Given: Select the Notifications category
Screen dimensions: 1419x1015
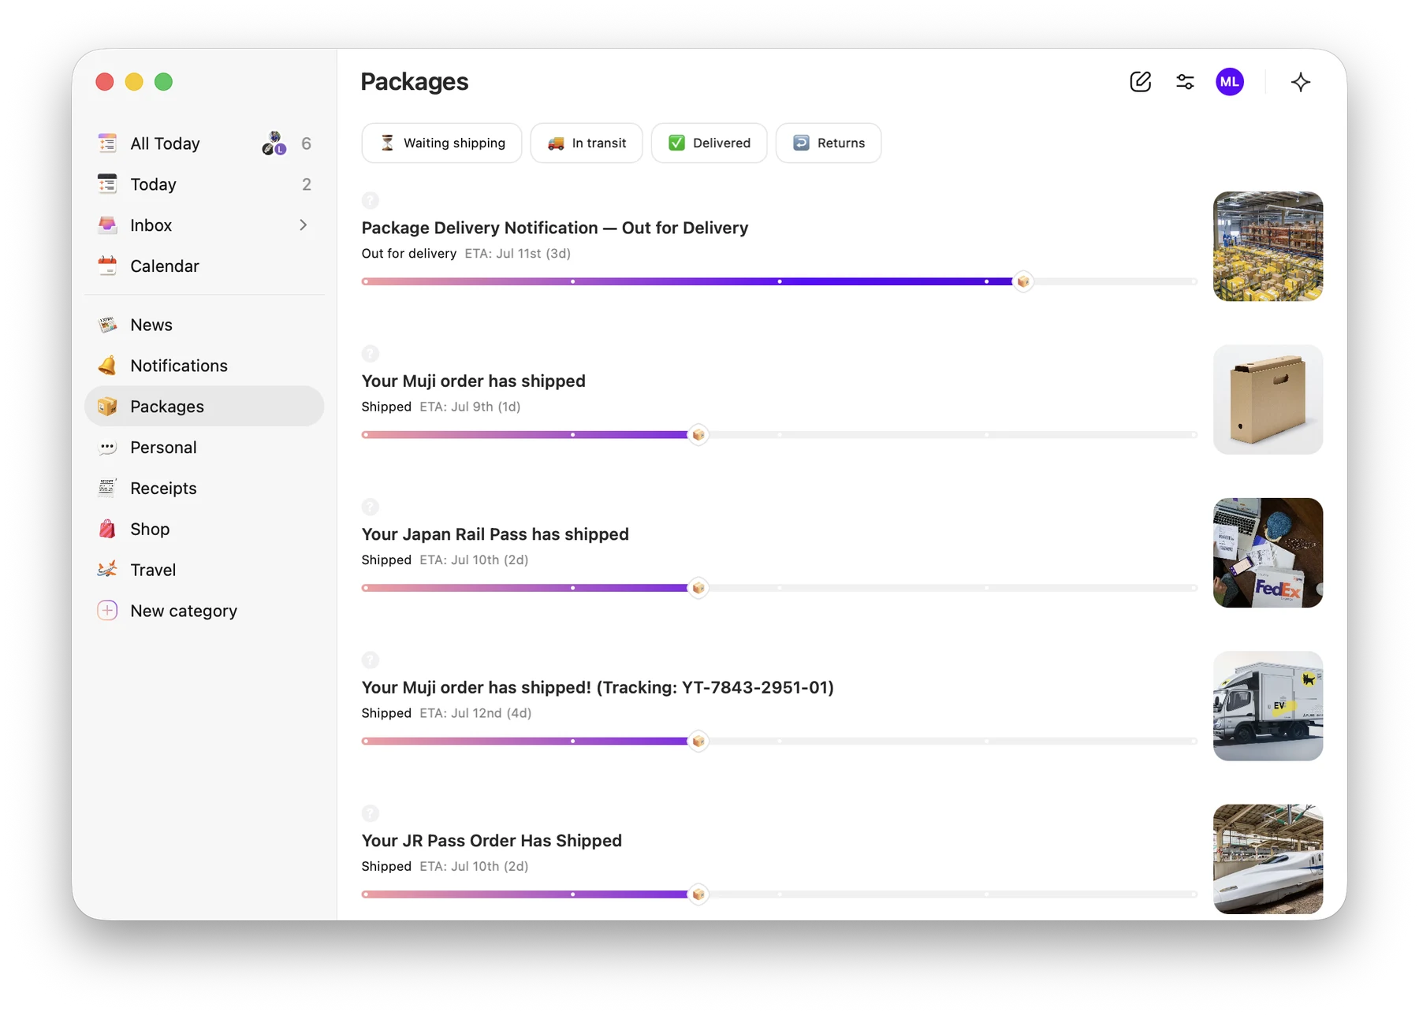Looking at the screenshot, I should pyautogui.click(x=204, y=366).
